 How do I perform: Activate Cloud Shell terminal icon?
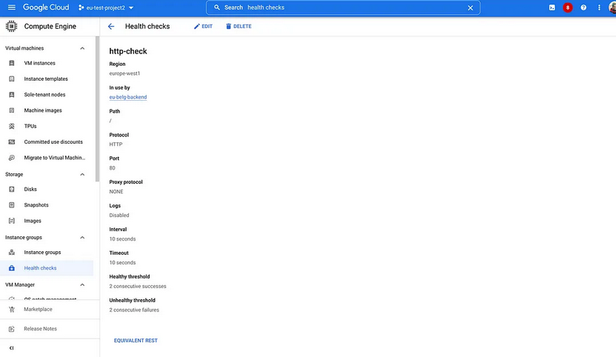[x=552, y=7]
